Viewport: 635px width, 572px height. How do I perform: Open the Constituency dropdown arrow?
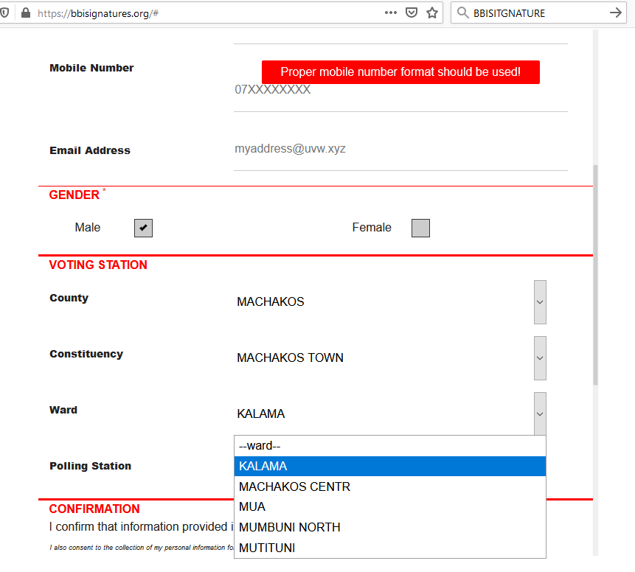coord(540,358)
